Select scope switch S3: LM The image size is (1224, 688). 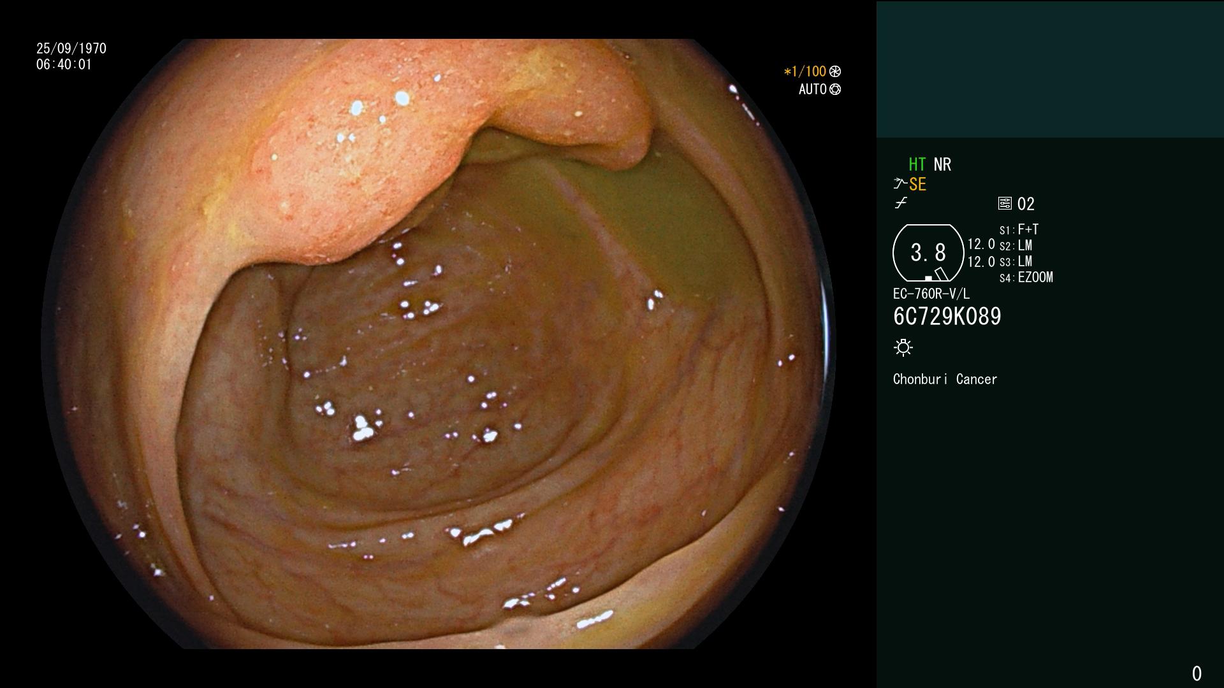(x=1016, y=261)
